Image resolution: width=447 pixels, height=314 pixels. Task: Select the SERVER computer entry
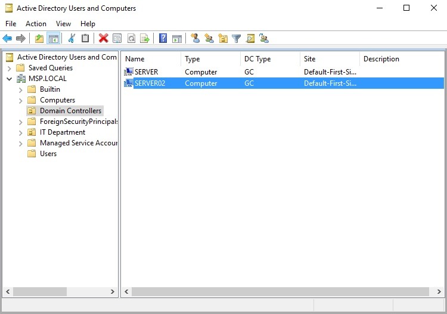146,72
